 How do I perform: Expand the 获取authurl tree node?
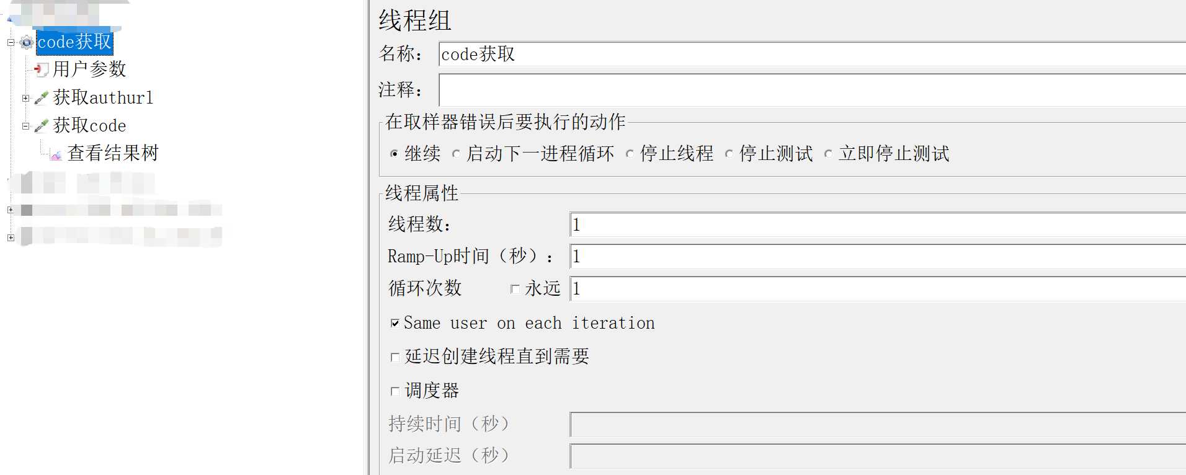tap(25, 97)
